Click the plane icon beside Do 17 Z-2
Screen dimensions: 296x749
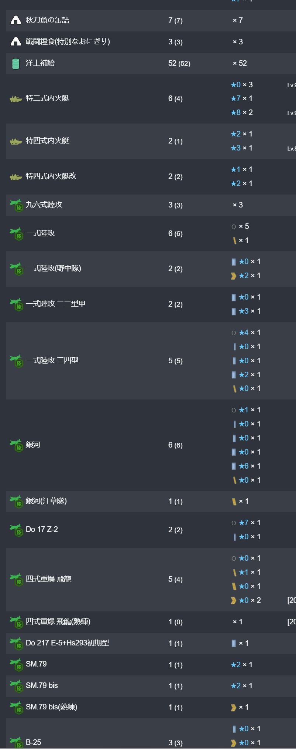click(16, 530)
